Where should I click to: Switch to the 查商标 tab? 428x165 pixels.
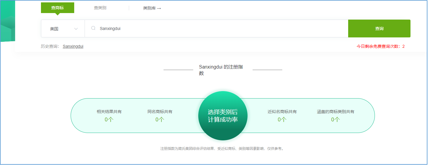tap(57, 8)
